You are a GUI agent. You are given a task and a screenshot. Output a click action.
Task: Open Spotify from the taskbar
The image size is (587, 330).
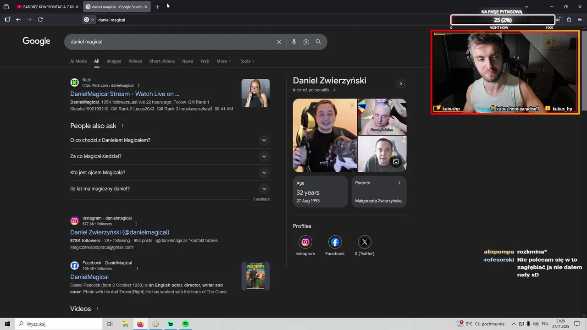[x=186, y=324]
